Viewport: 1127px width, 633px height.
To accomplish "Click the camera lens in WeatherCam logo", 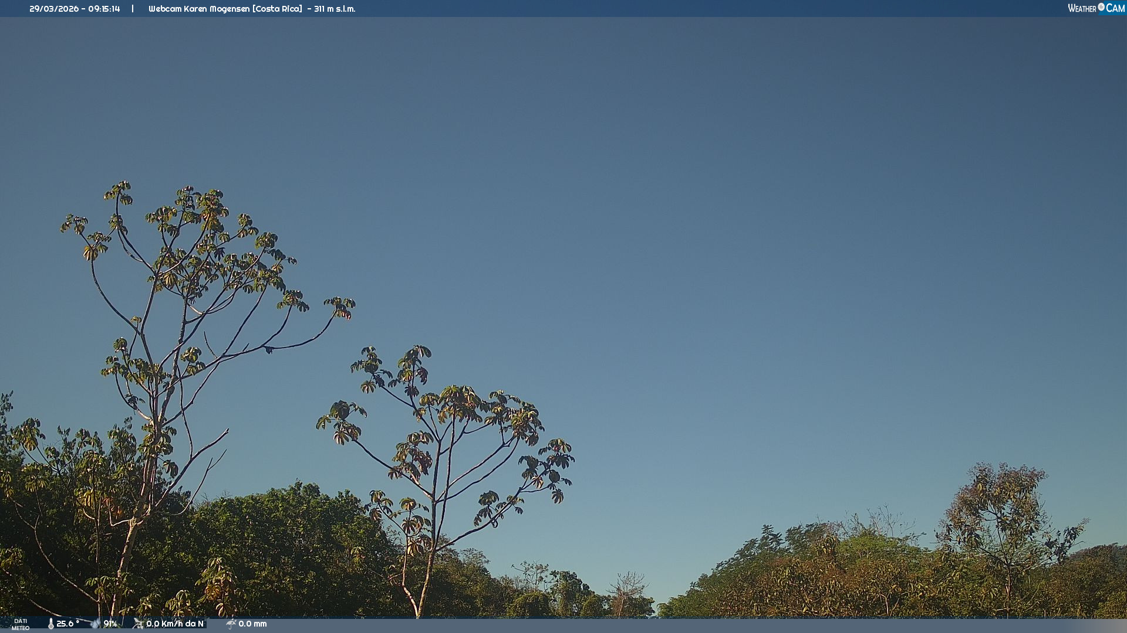I will [1101, 7].
